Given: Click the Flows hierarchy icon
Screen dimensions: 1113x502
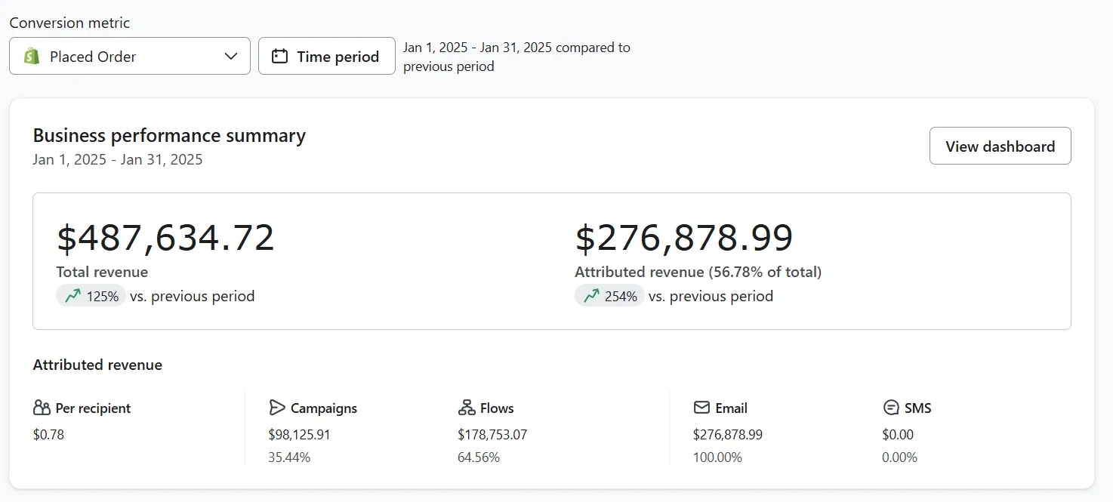Looking at the screenshot, I should pyautogui.click(x=467, y=408).
